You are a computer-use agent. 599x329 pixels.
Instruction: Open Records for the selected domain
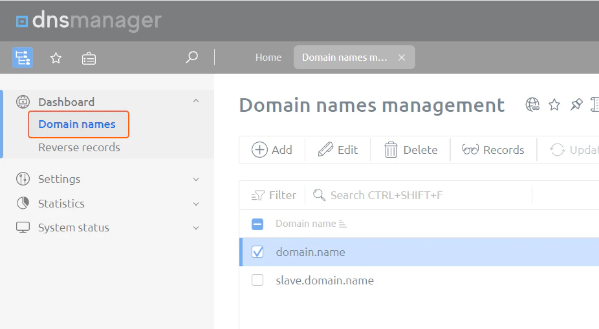[x=493, y=149]
